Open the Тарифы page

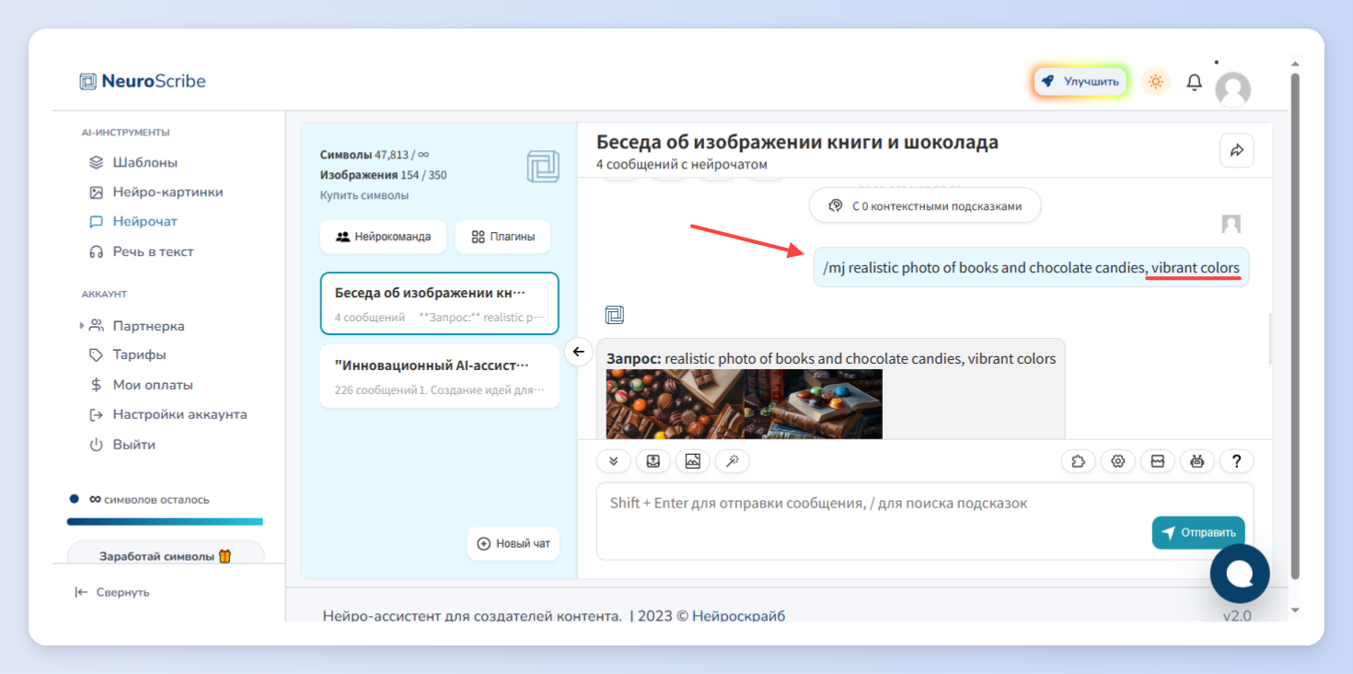139,354
